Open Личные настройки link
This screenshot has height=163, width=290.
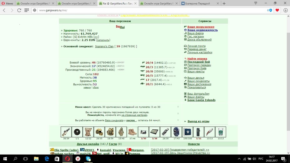click(x=200, y=52)
